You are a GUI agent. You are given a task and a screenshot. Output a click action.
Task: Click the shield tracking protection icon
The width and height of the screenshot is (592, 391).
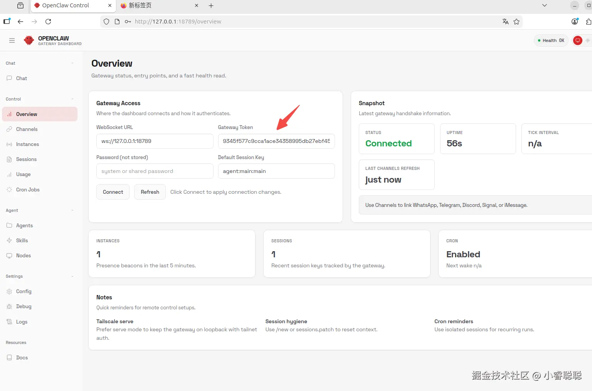click(x=106, y=22)
